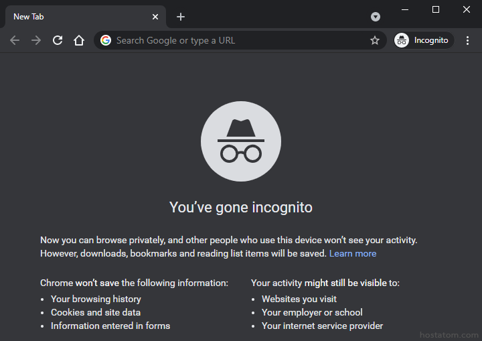This screenshot has height=341, width=482.
Task: Bookmark this tab with the star icon
Action: pyautogui.click(x=375, y=40)
